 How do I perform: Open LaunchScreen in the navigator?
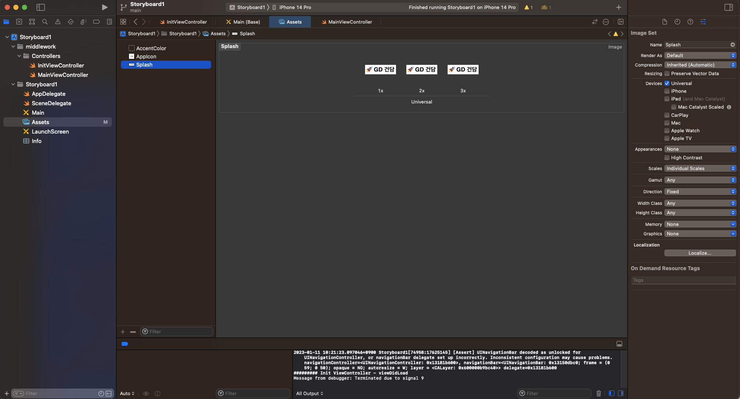50,131
